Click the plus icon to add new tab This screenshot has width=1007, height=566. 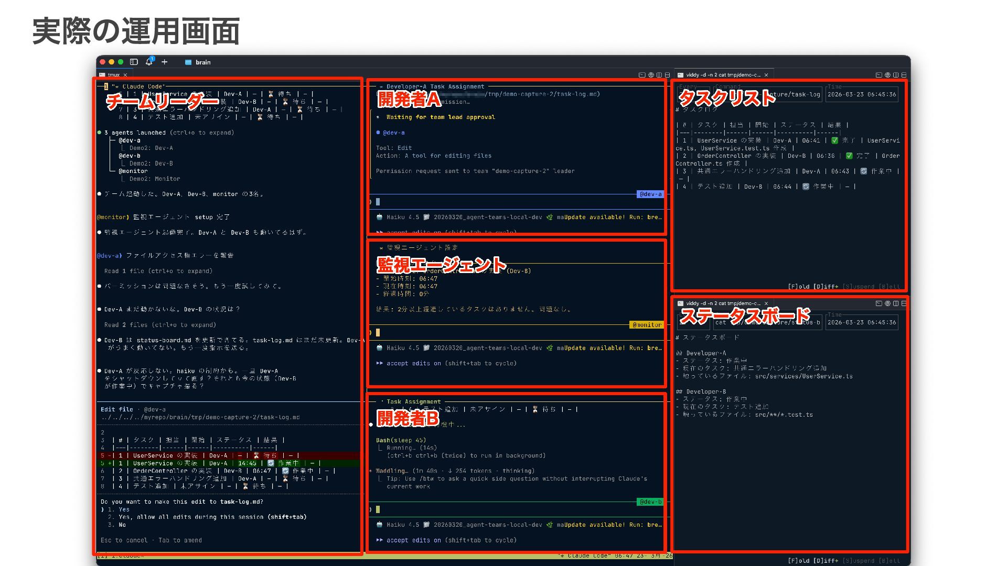[164, 62]
